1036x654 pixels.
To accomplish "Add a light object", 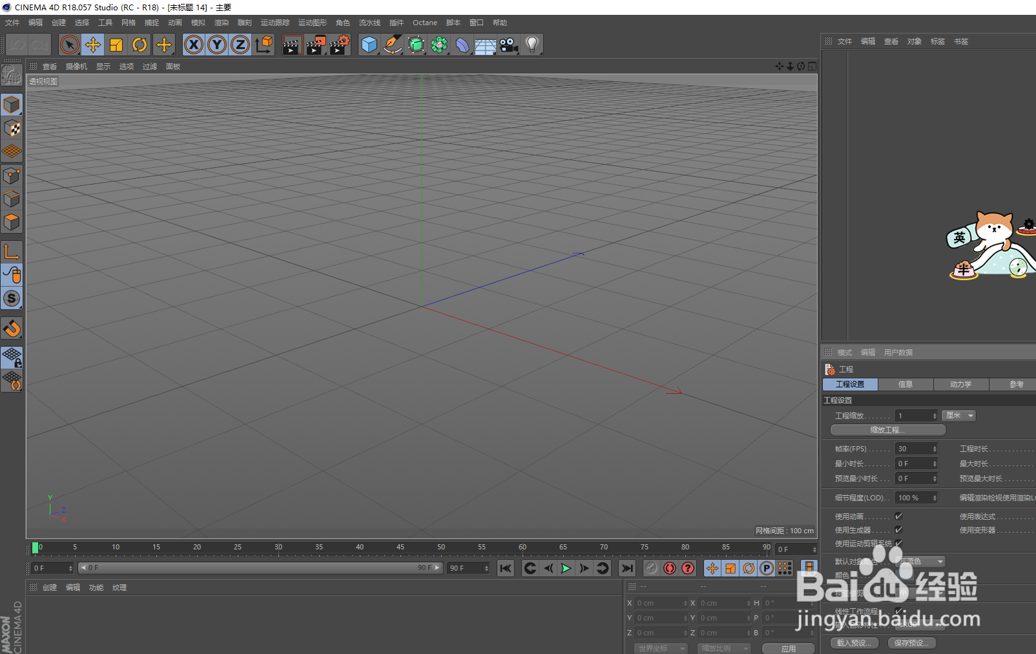I will tap(532, 45).
